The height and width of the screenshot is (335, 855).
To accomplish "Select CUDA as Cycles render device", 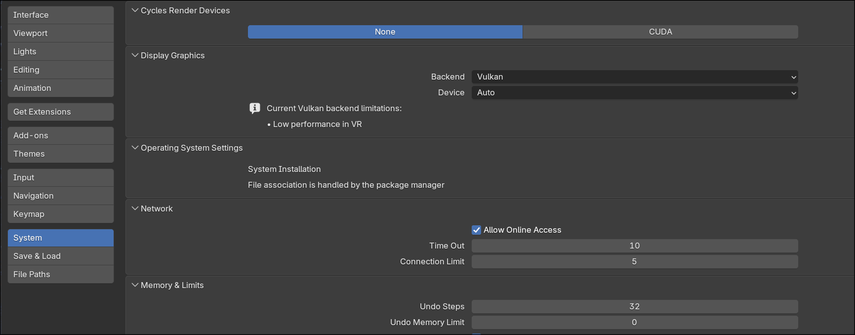I will point(660,32).
